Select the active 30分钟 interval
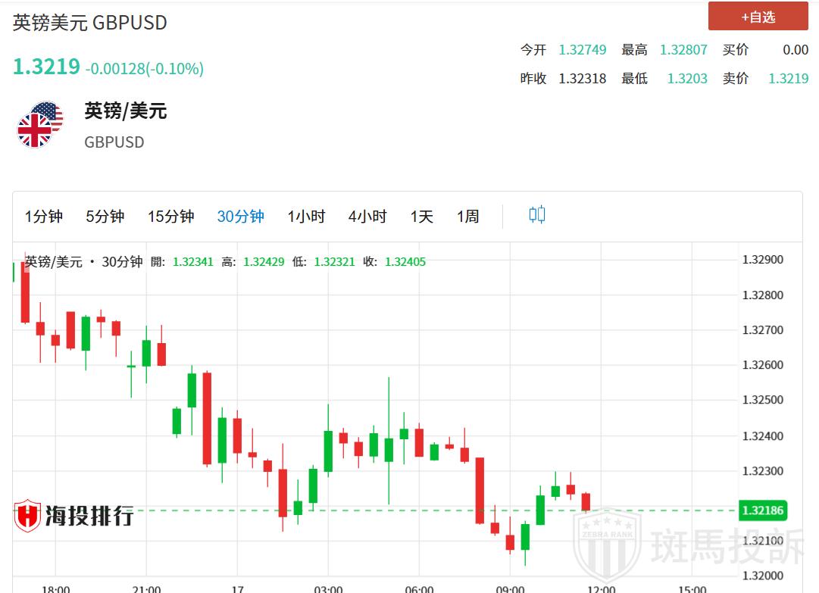This screenshot has height=593, width=819. [240, 217]
